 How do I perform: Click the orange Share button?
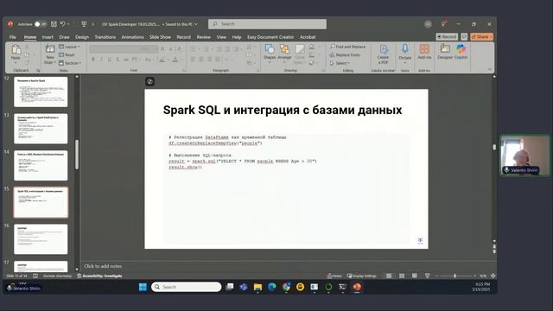point(481,36)
